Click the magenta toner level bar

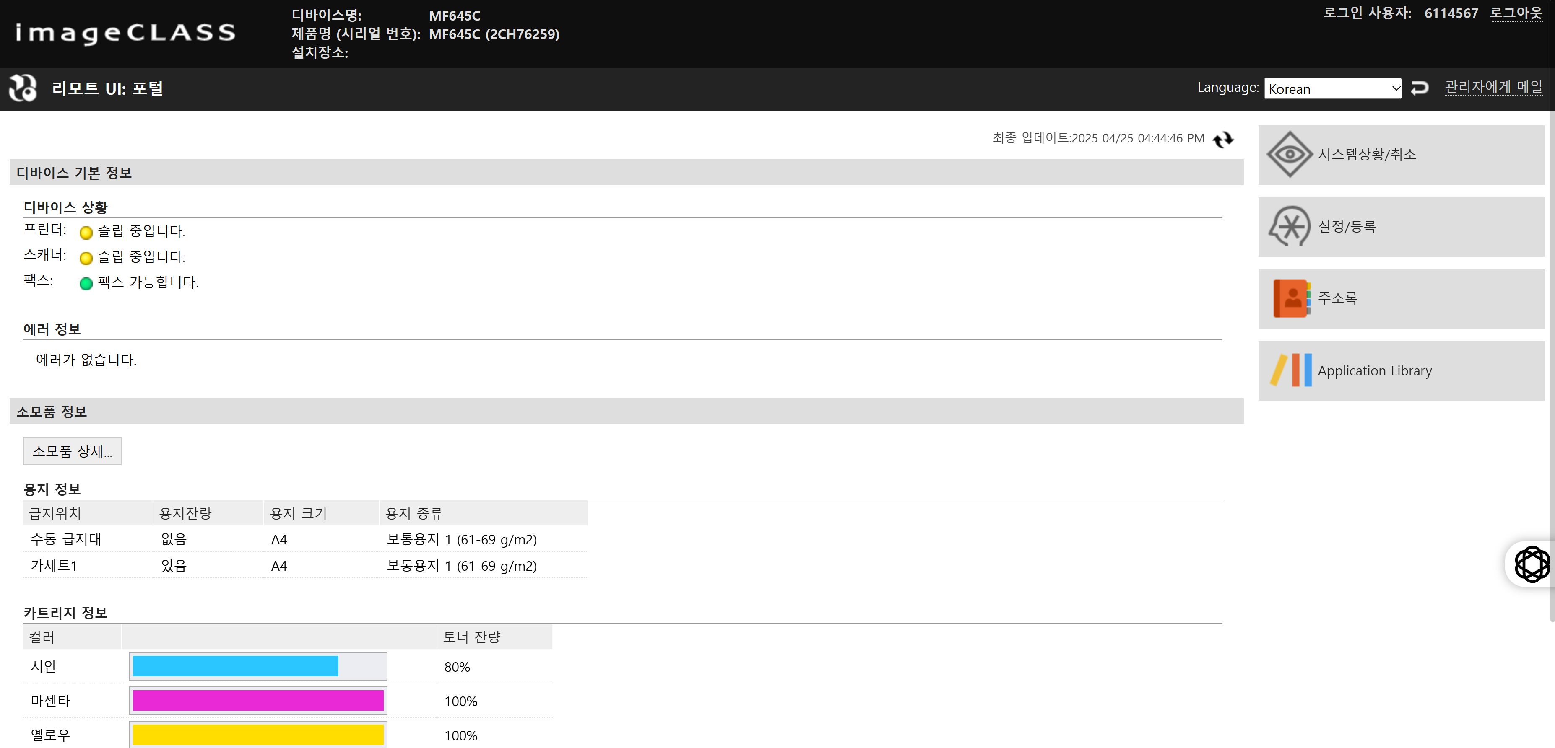[258, 700]
